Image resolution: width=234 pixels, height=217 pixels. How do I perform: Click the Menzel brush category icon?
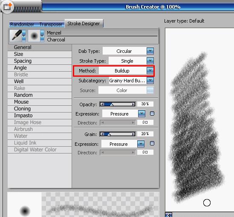[16, 35]
